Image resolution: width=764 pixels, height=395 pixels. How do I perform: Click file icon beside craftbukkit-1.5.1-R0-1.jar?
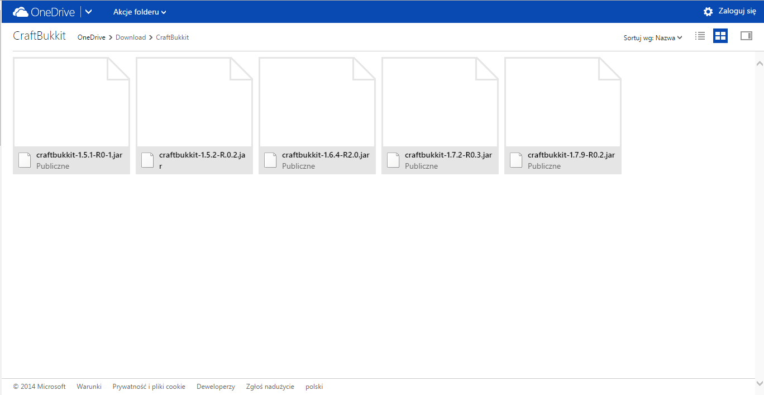pos(25,160)
